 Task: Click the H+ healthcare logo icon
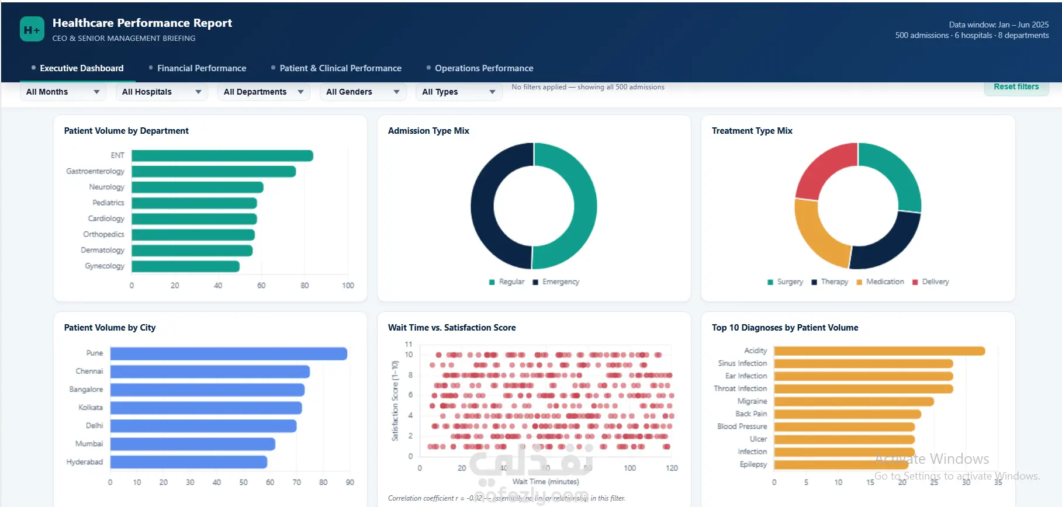click(32, 29)
